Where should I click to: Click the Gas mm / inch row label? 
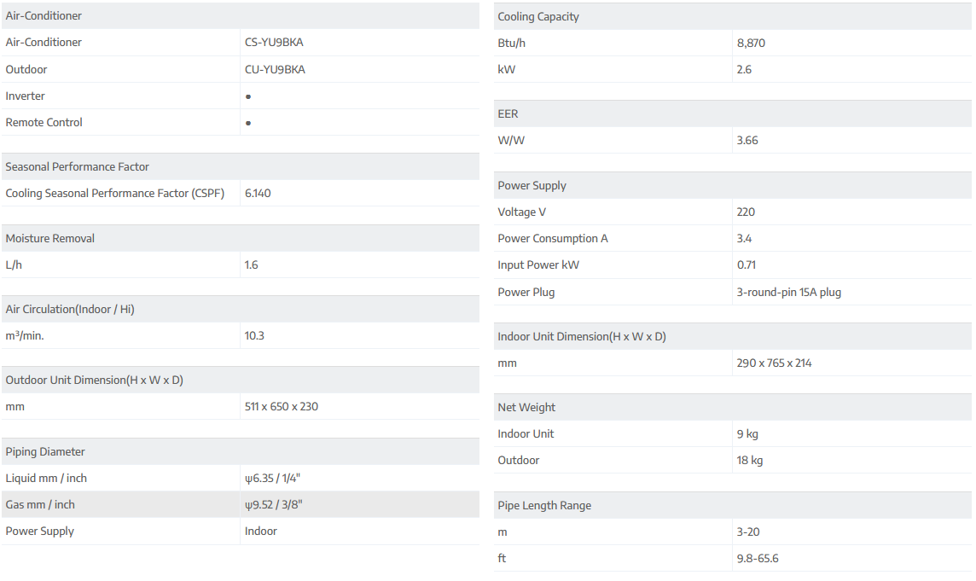40,504
